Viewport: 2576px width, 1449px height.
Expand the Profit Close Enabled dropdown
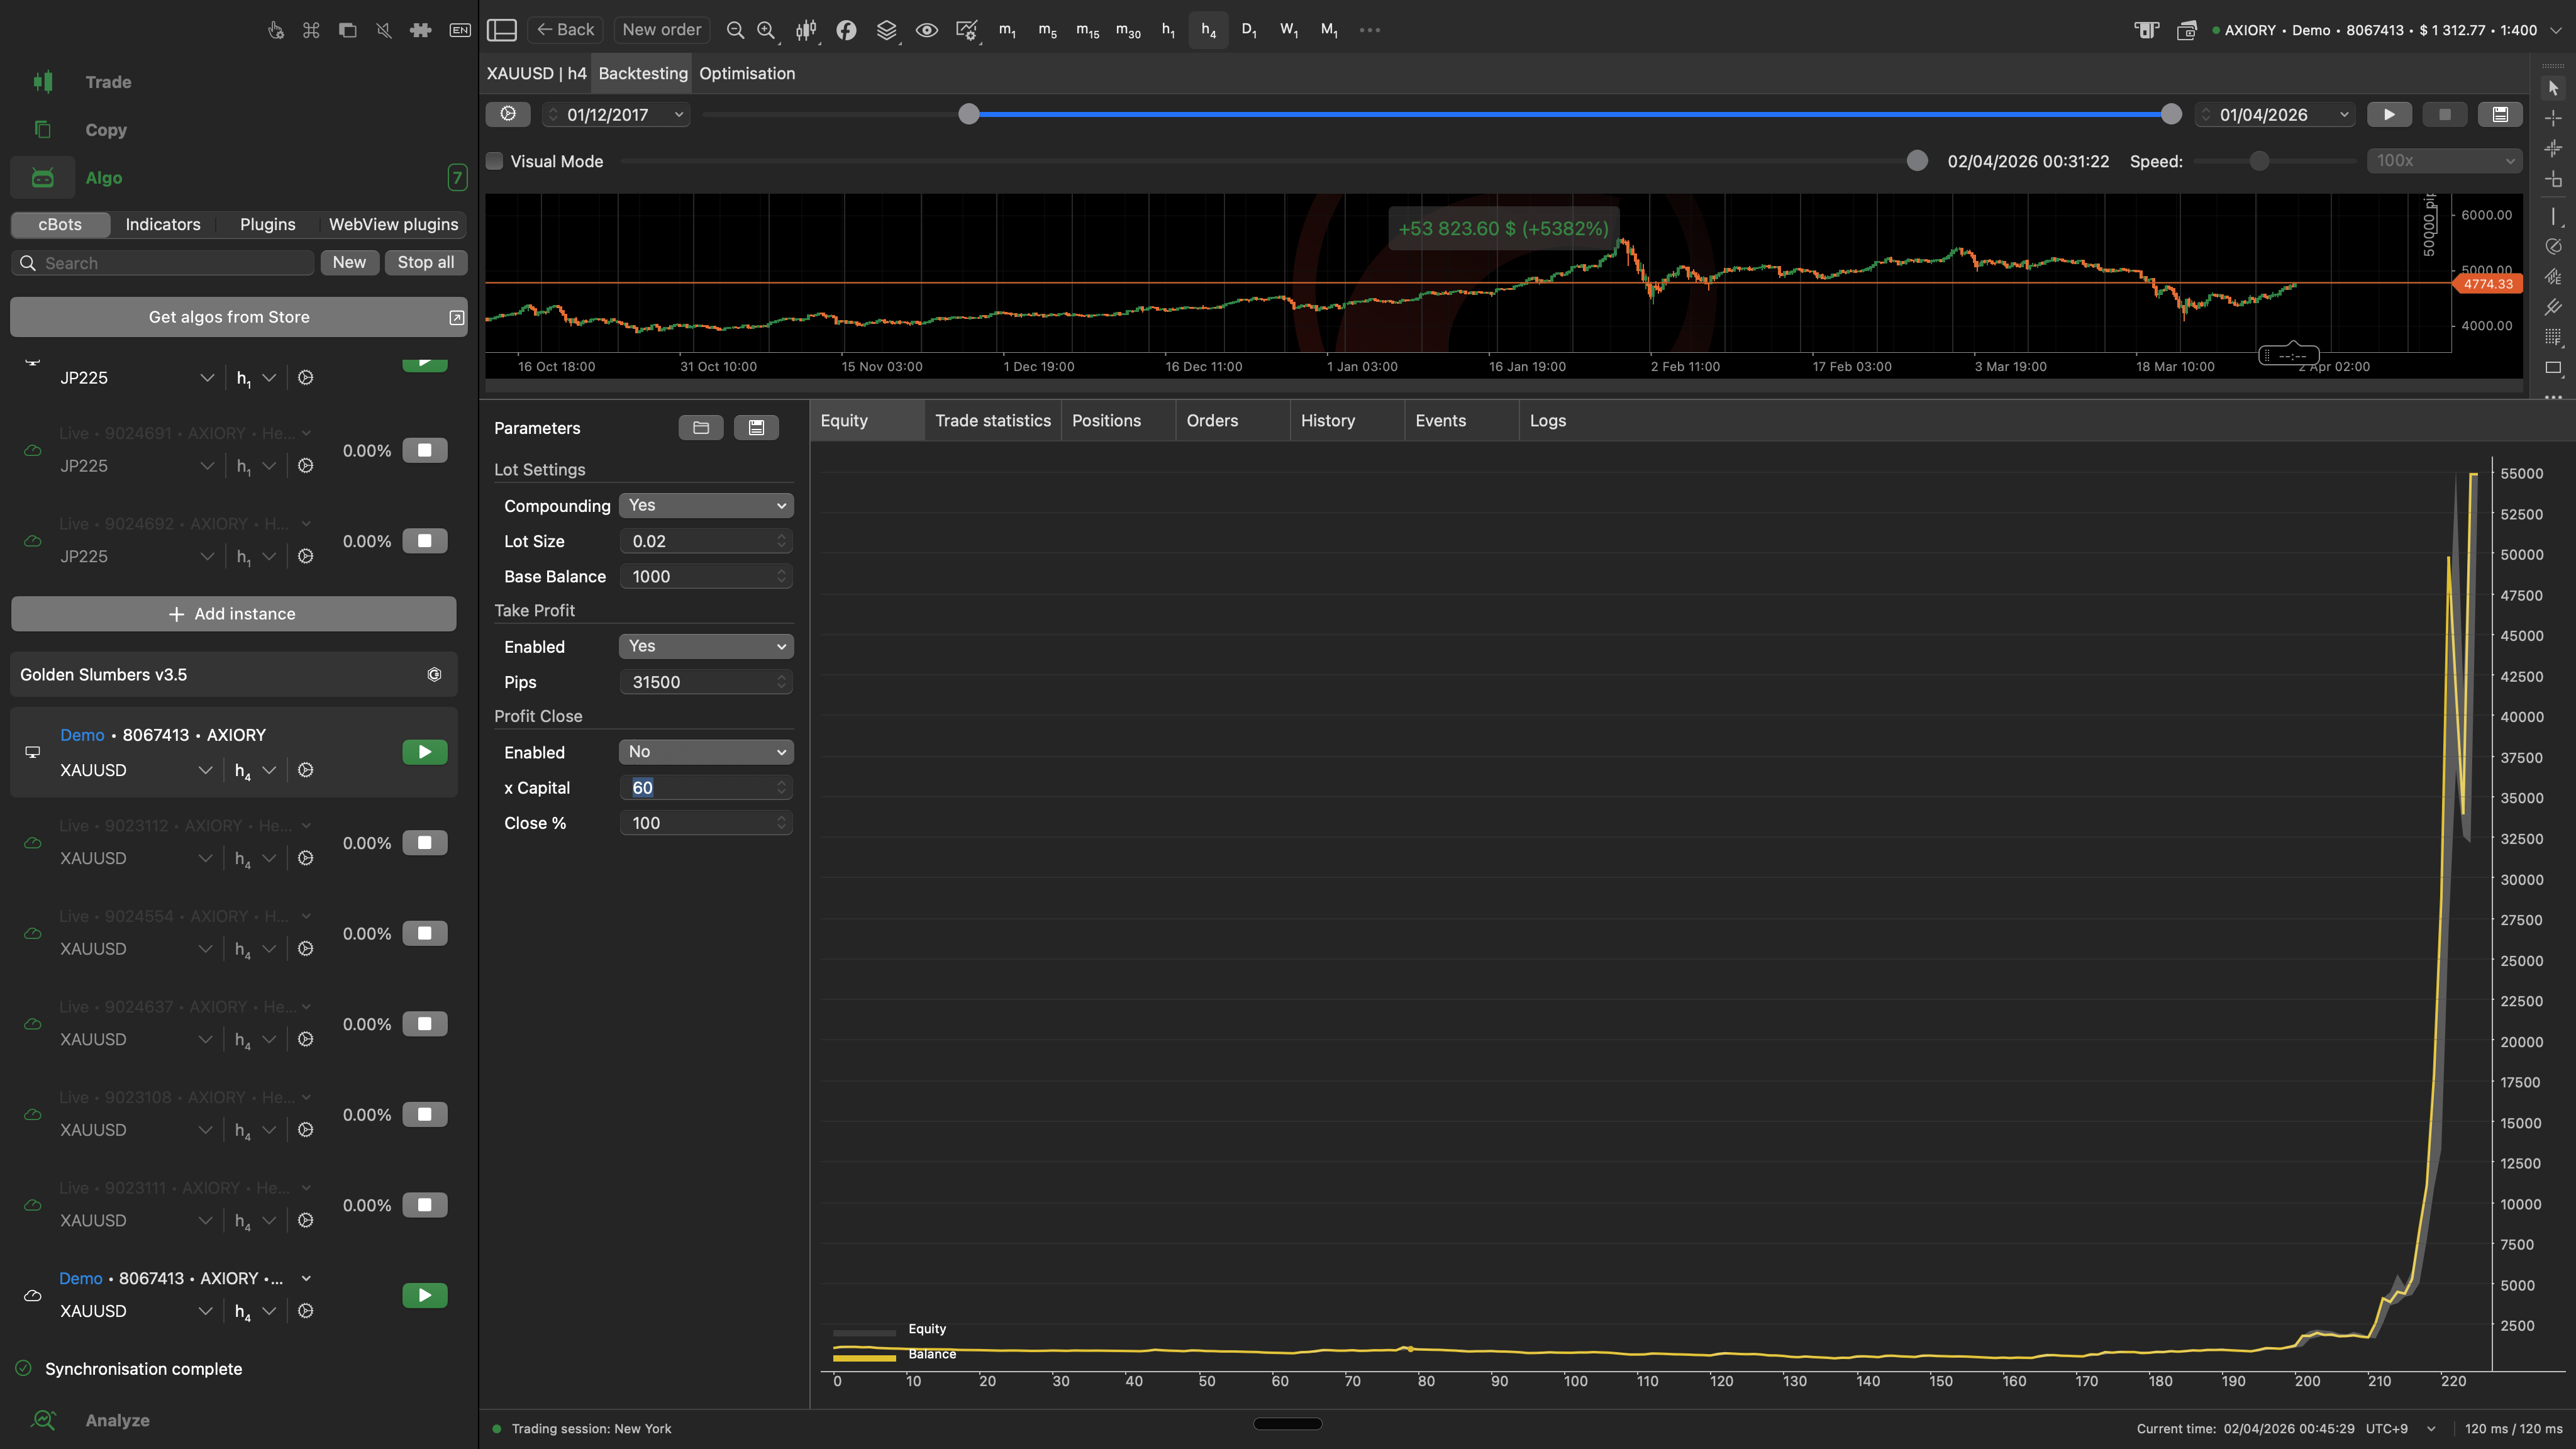tap(706, 752)
